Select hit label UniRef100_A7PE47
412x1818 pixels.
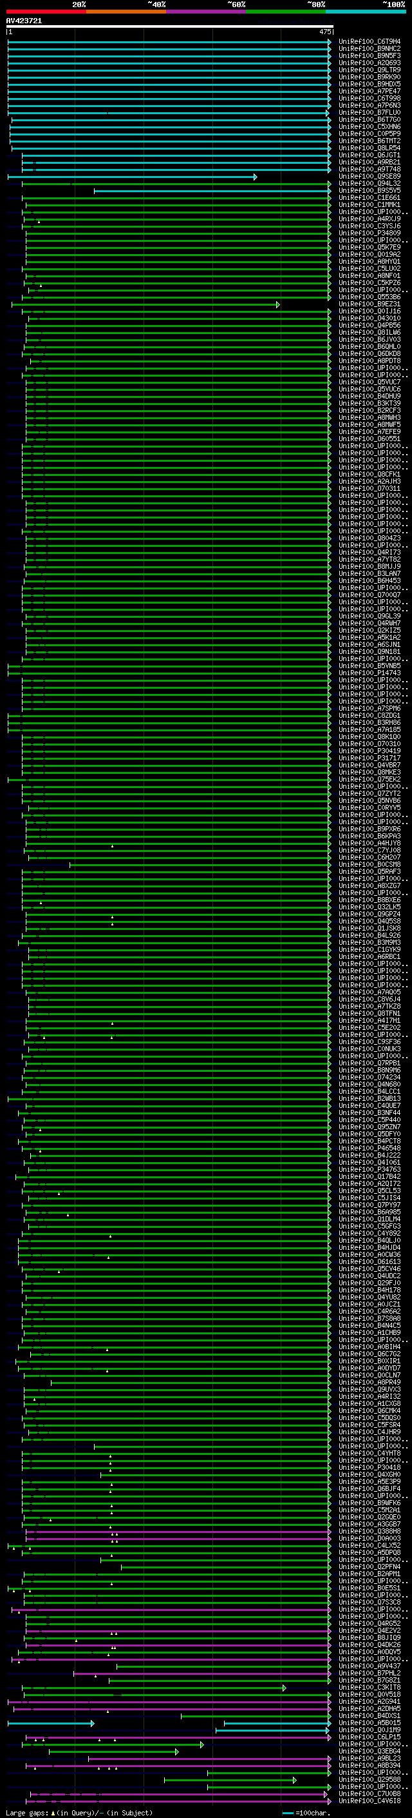370,91
